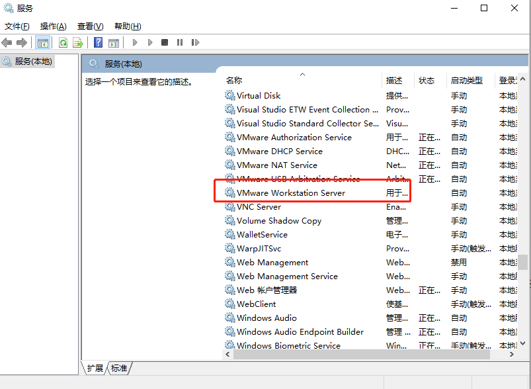Start the service using the play icon
This screenshot has width=531, height=389.
(134, 42)
